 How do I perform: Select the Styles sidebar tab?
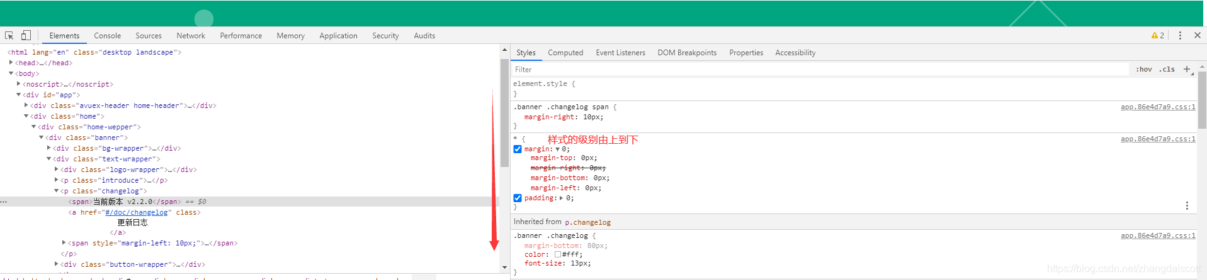tap(526, 53)
